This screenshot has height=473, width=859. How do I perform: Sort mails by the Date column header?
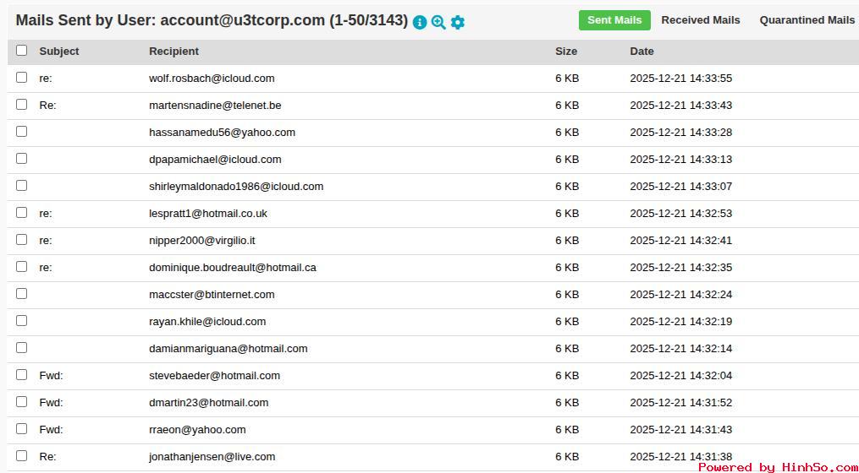pos(641,52)
